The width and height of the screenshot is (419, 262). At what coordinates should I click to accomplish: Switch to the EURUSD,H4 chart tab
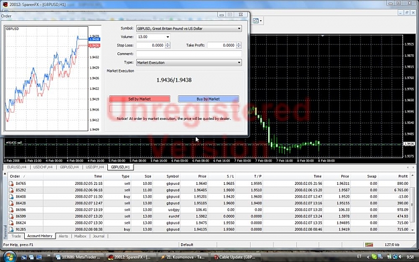(x=17, y=168)
